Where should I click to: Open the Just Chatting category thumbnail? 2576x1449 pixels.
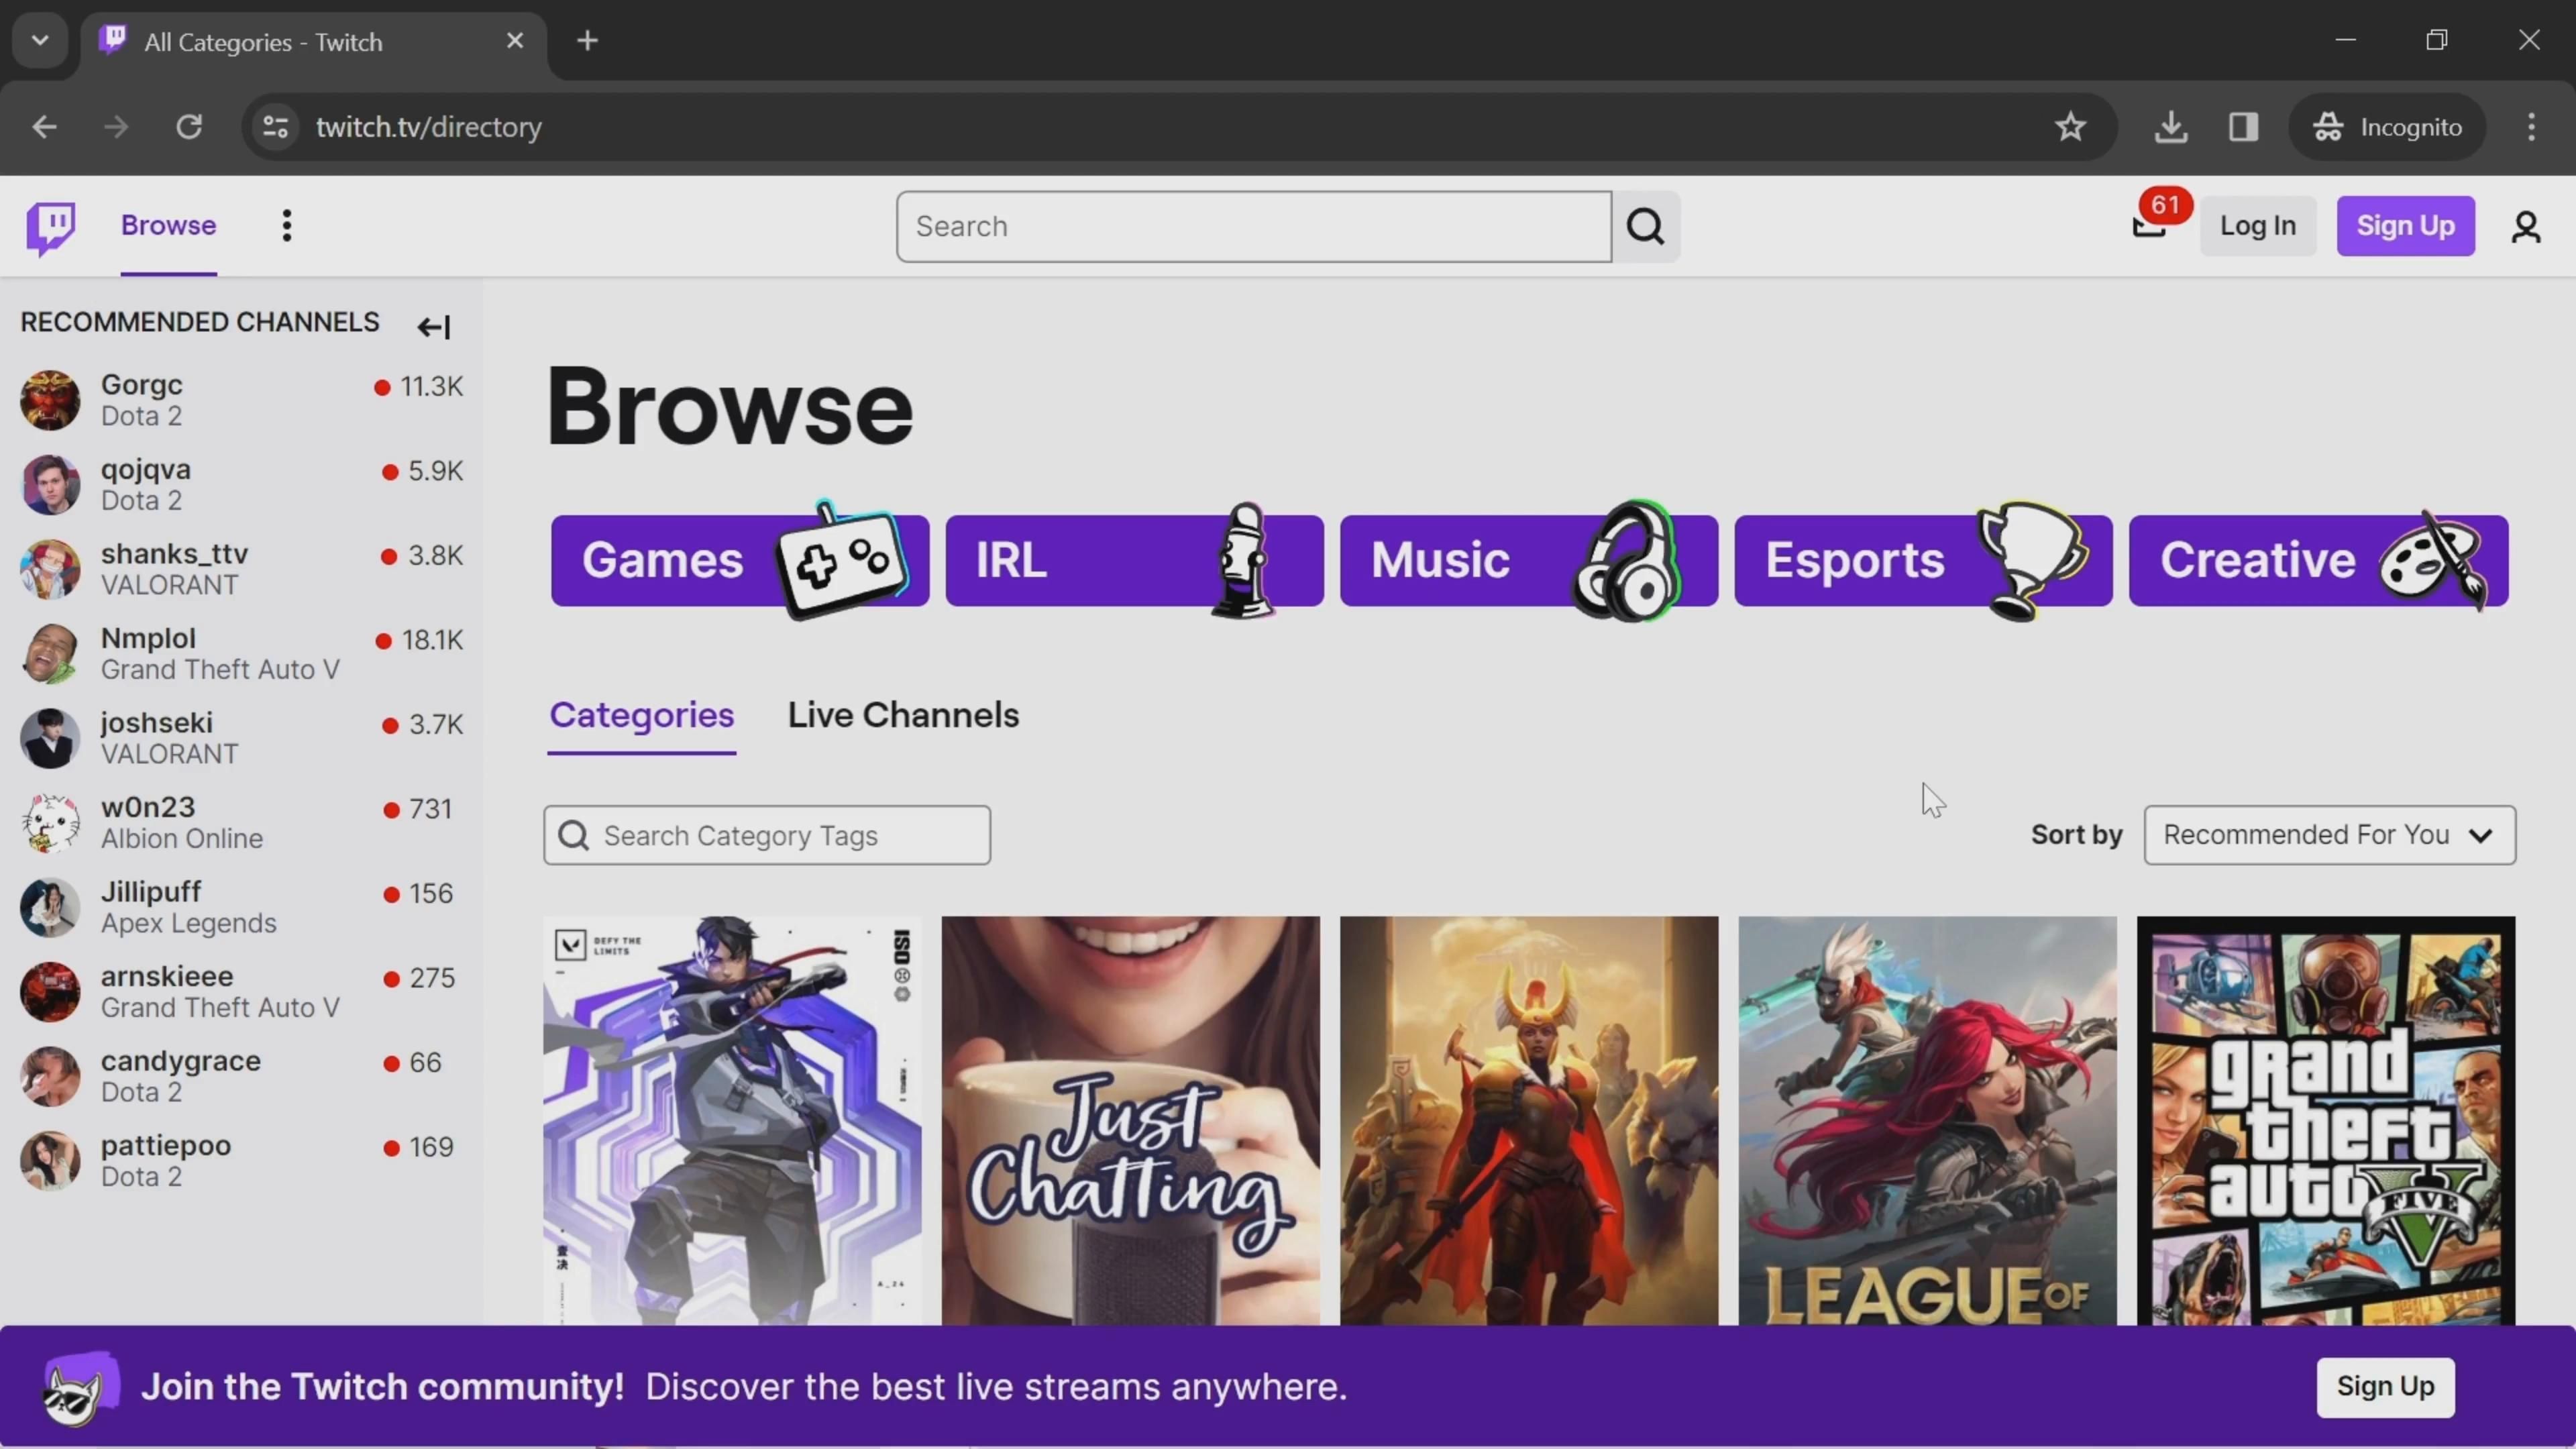1130,1120
